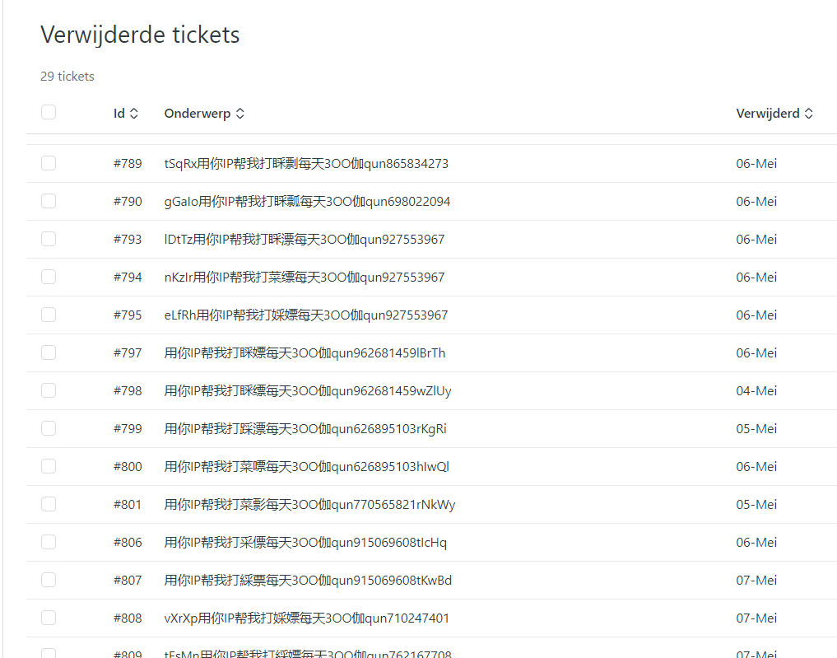The height and width of the screenshot is (658, 837).
Task: Click the sort arrows beside Onderwerp
Action: coord(240,114)
